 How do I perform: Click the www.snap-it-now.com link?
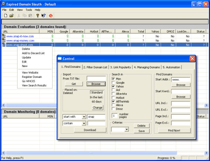[20, 36]
